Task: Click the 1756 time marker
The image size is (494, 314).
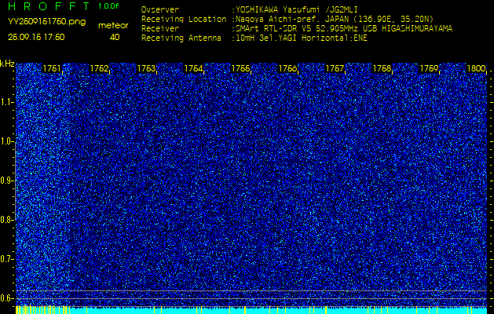Action: 287,68
